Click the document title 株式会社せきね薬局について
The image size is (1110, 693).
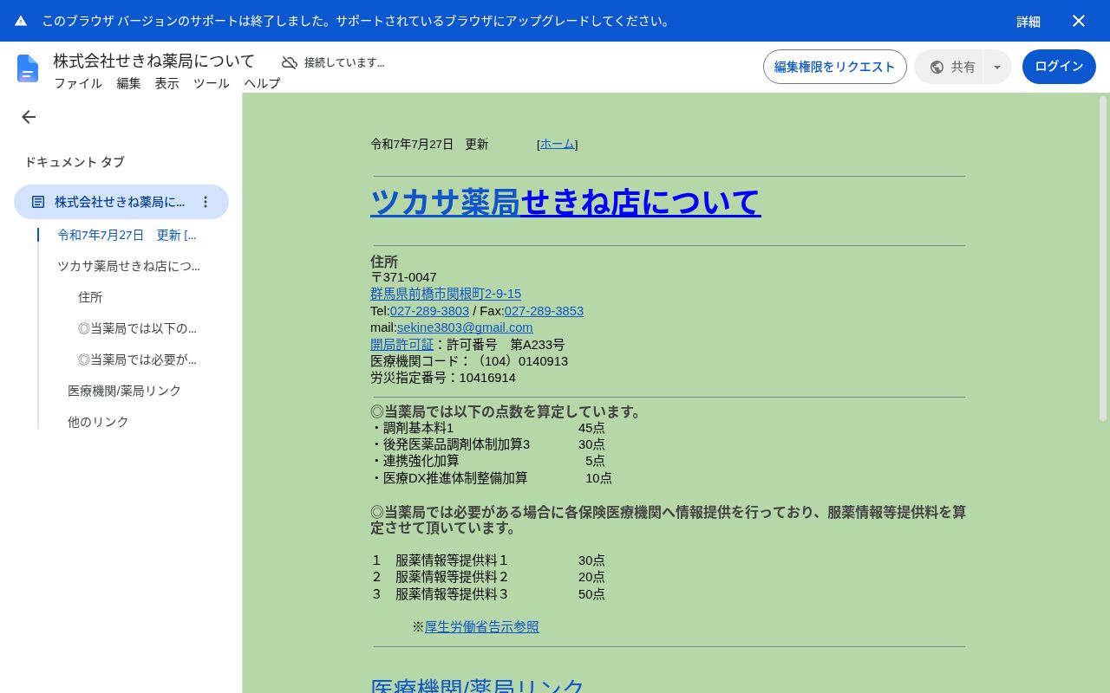[x=154, y=61]
